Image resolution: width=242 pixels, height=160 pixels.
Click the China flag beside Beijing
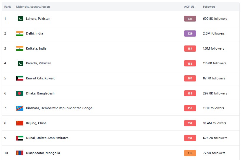click(x=20, y=123)
